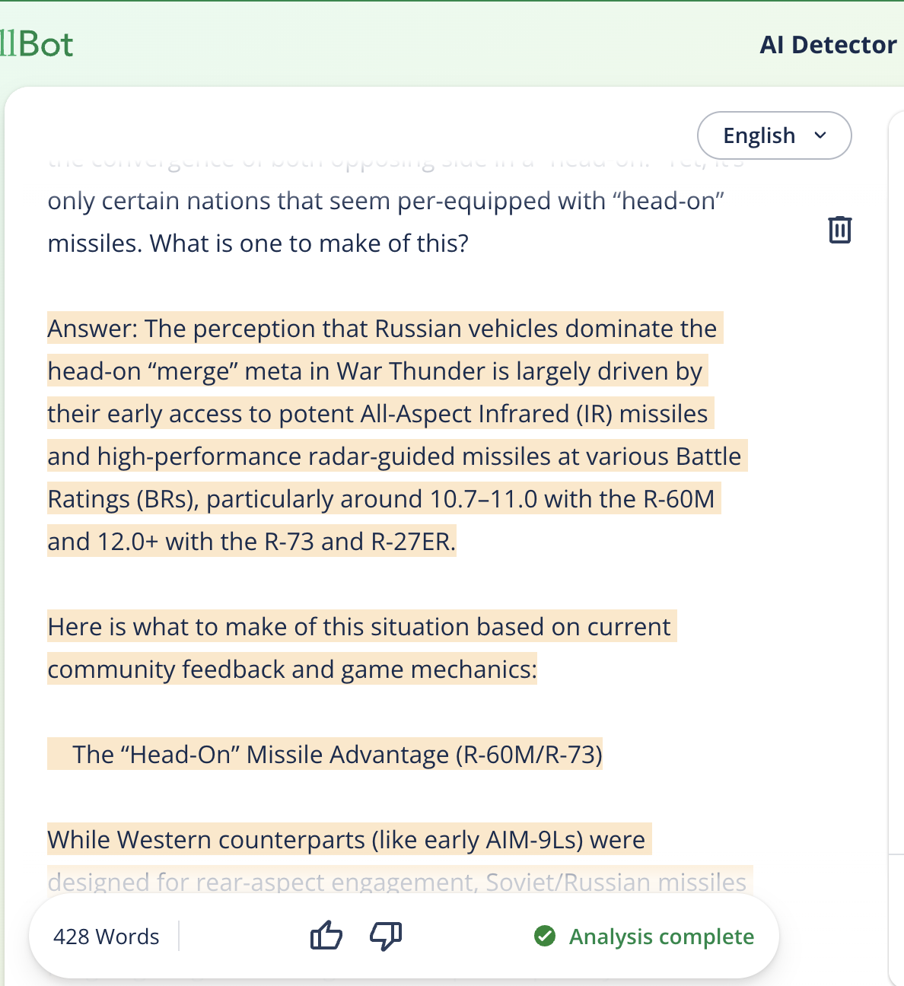Click the thumbs down feedback icon
The height and width of the screenshot is (986, 904).
(x=386, y=936)
